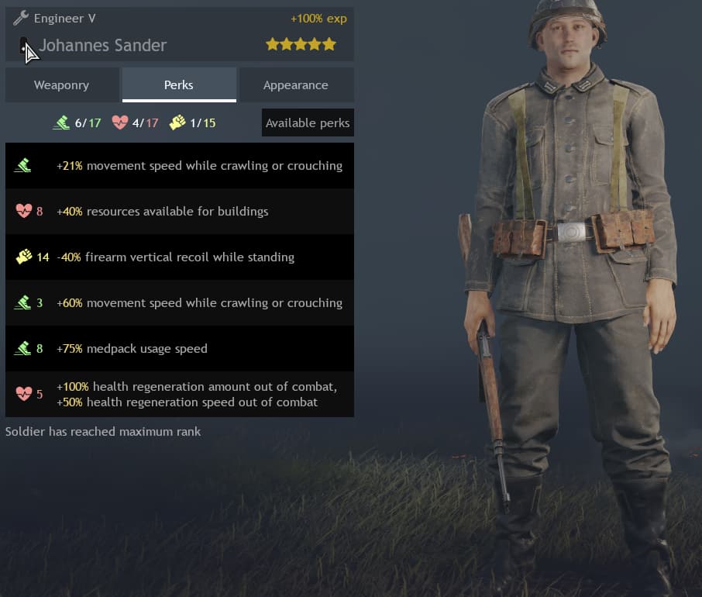The width and height of the screenshot is (702, 597).
Task: Click the yellow weapon-handling fist icon in summary
Action: [x=177, y=123]
